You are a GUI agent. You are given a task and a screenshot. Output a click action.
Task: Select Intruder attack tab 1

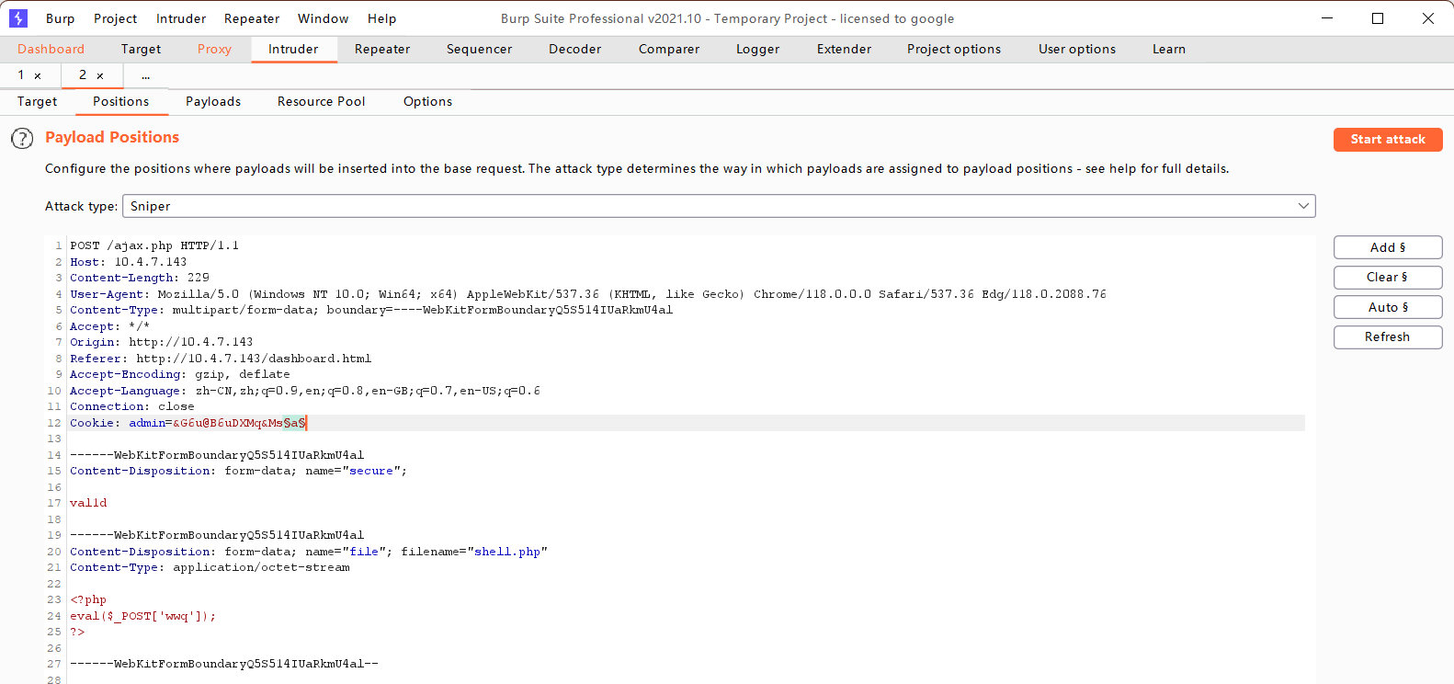(x=20, y=75)
